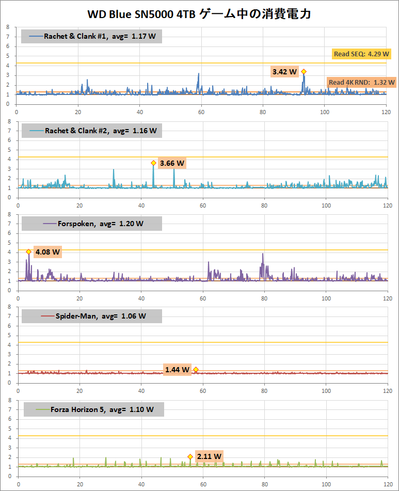Click the green line sample in the Forza Horizon 5 legend
399x491 pixels.
(x=43, y=409)
